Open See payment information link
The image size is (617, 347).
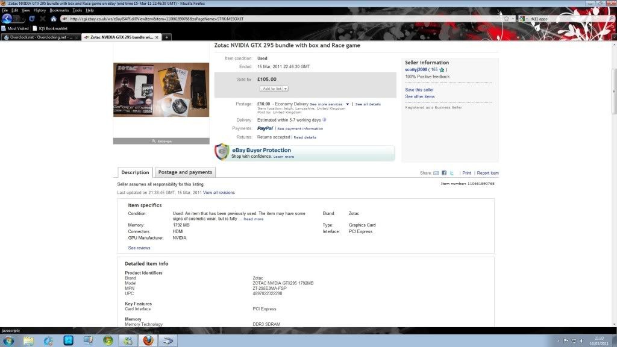[300, 129]
